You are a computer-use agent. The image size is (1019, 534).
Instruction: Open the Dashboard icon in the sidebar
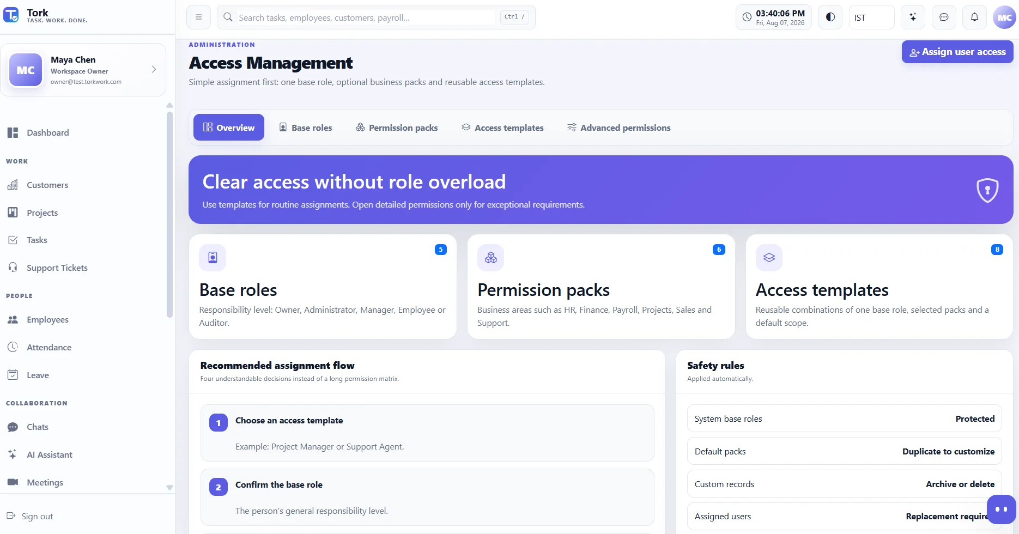pyautogui.click(x=13, y=132)
